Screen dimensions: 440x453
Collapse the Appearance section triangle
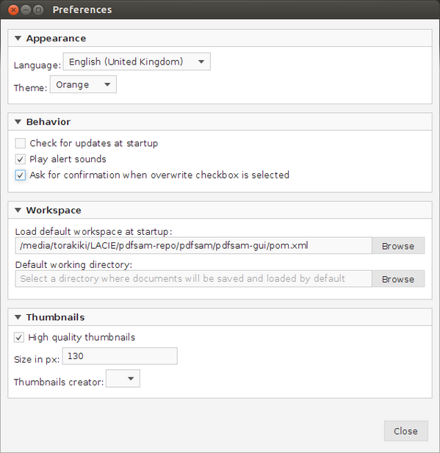pos(18,38)
